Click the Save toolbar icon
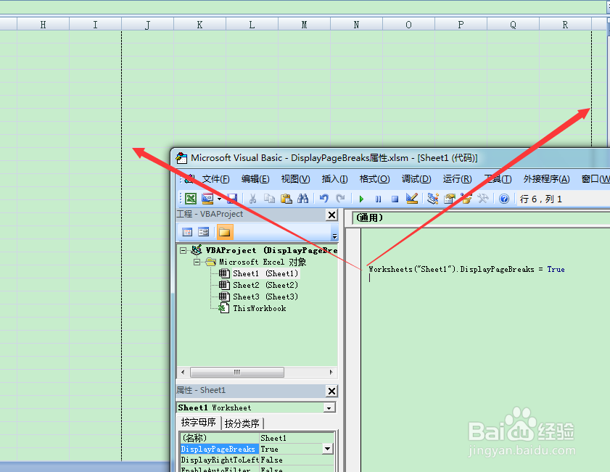This screenshot has width=610, height=472. tap(232, 199)
